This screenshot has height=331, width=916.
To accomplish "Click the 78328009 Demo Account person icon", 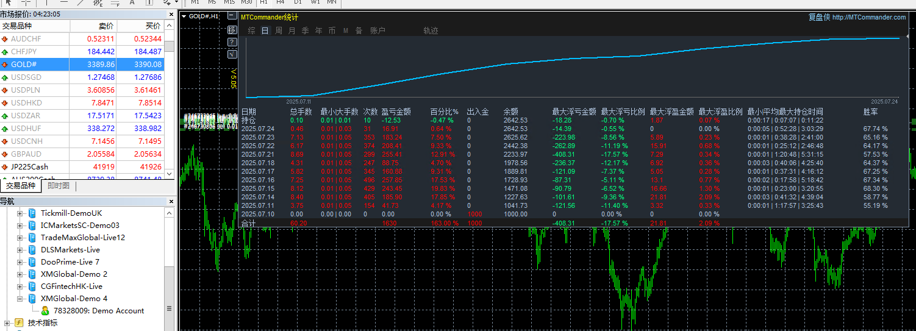I will [45, 311].
